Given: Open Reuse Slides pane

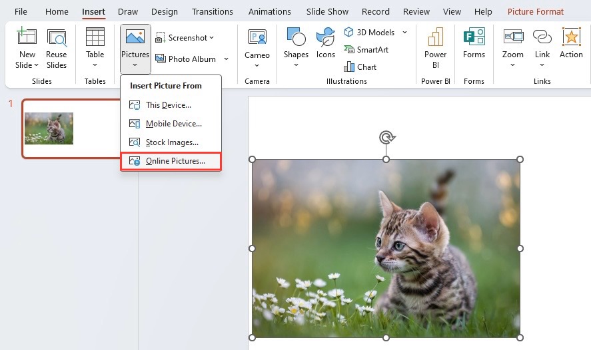Looking at the screenshot, I should (x=57, y=48).
